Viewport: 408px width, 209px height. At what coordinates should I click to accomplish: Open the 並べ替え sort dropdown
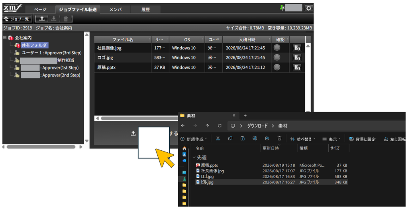pos(303,139)
